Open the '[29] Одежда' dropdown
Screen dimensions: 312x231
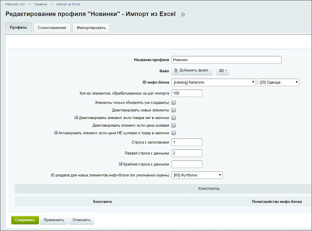coord(278,82)
